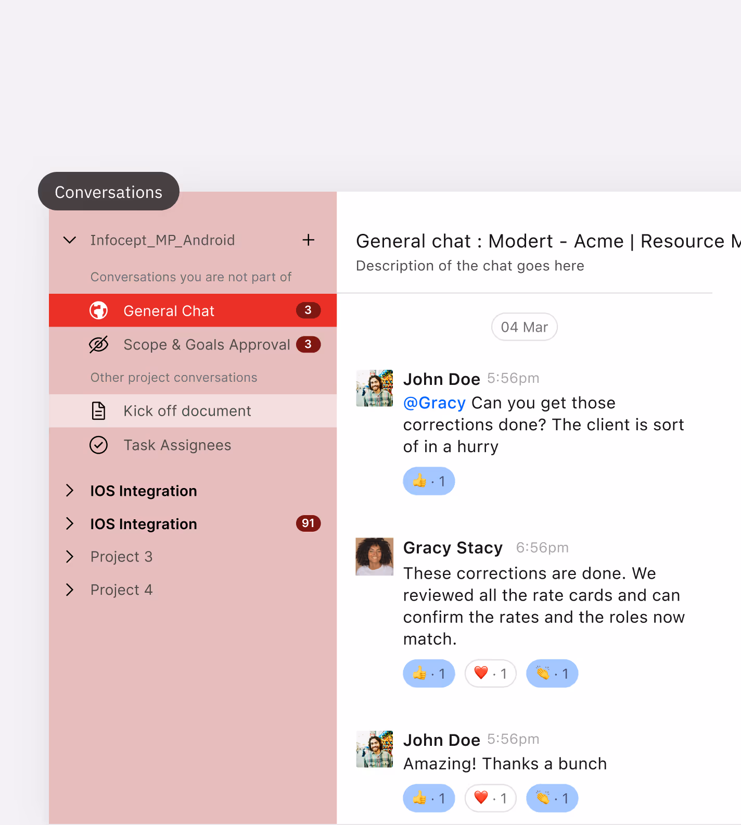Select the Project 3 label
The image size is (741, 825).
(121, 557)
